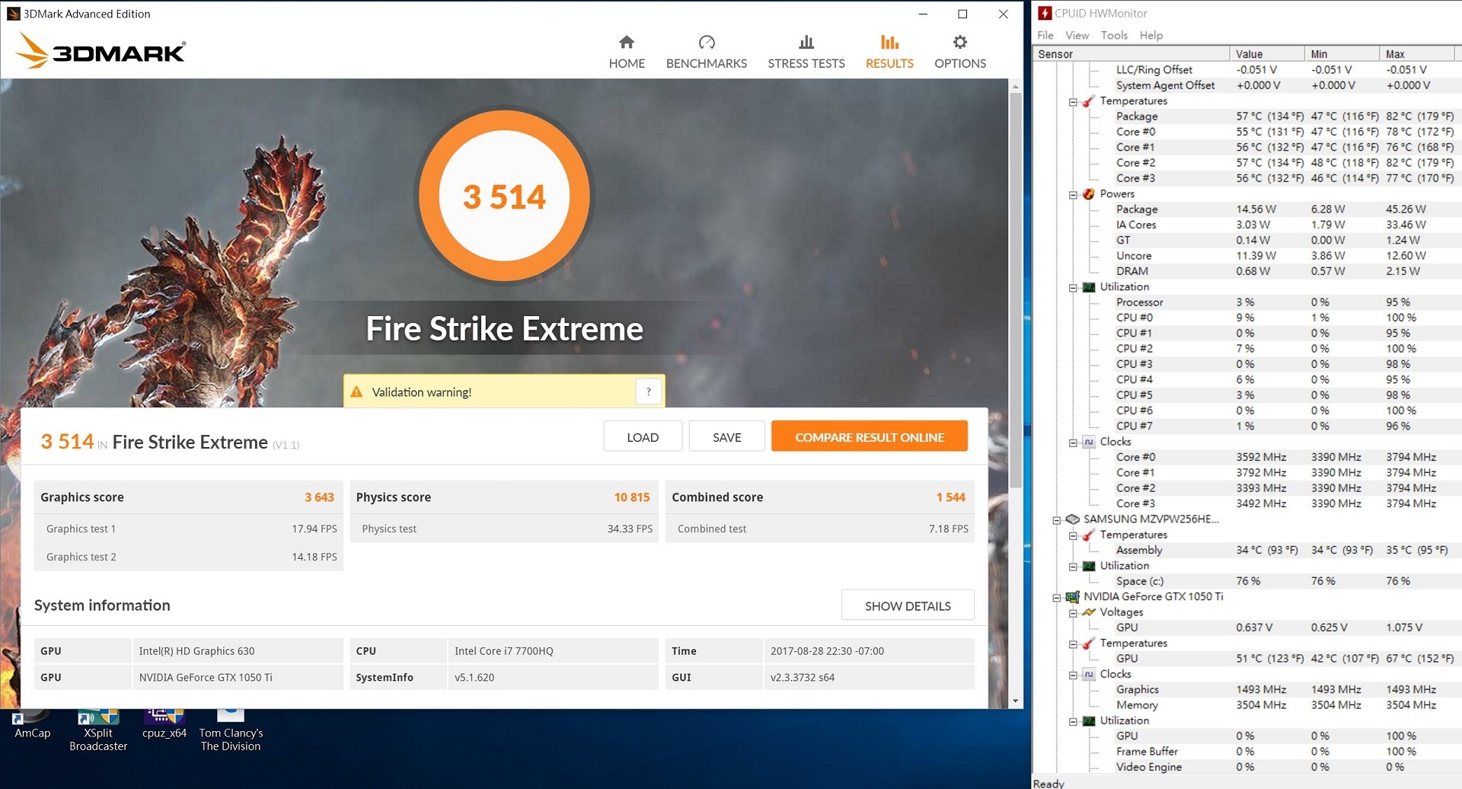Click the Physics score value 10 815
Viewport: 1462px width, 789px height.
click(632, 497)
